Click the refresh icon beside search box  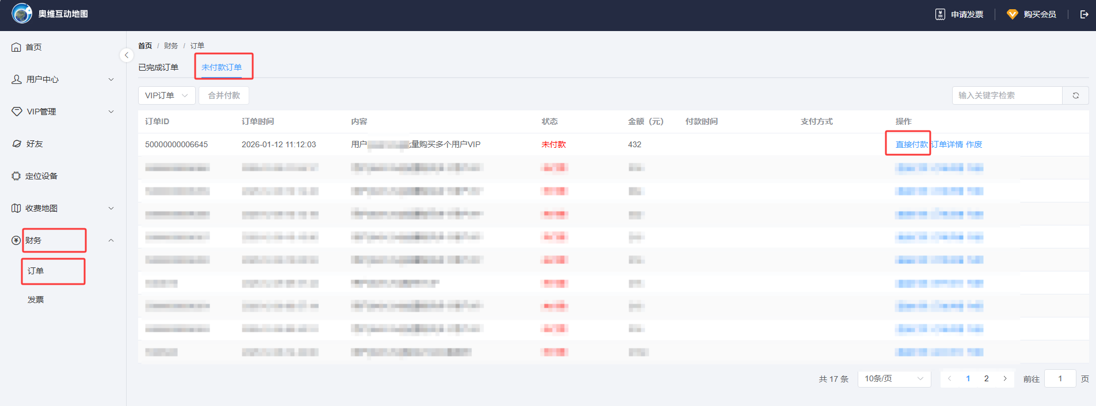1075,95
